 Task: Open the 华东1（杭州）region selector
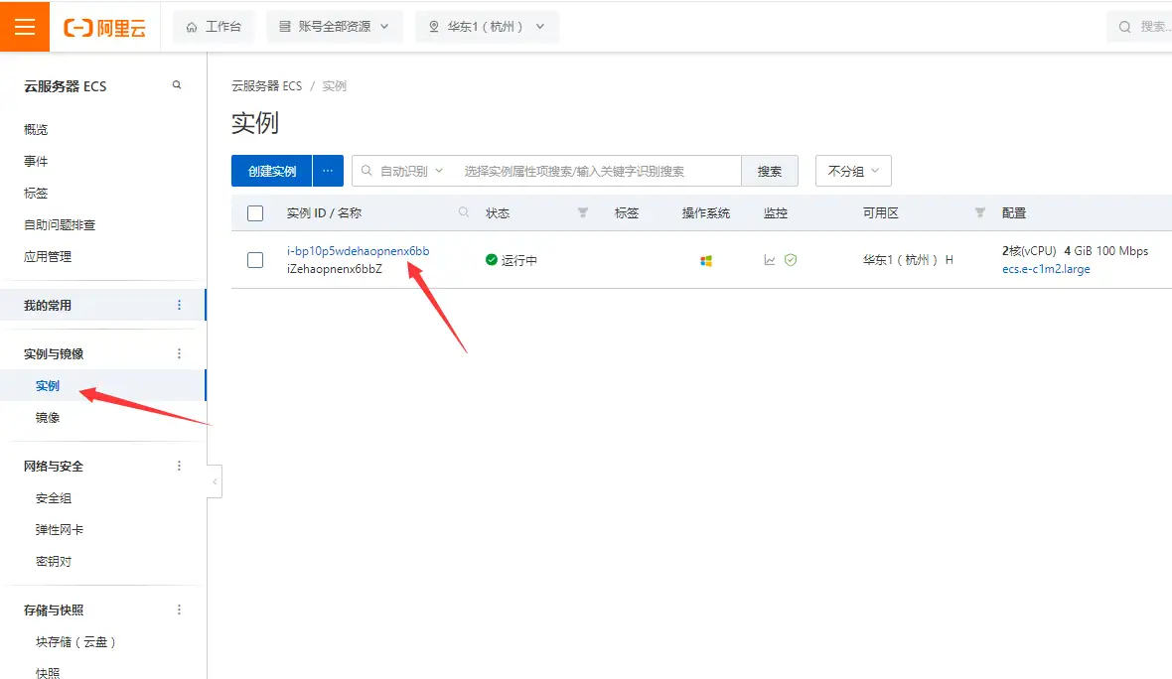[x=487, y=27]
